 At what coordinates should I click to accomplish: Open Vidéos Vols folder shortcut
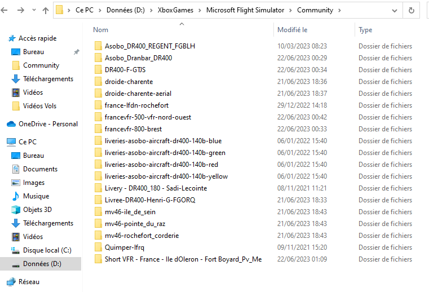coord(39,106)
